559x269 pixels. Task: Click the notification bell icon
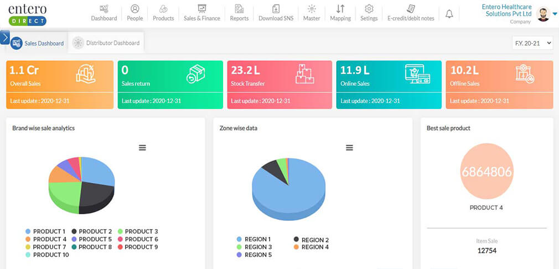coord(449,14)
